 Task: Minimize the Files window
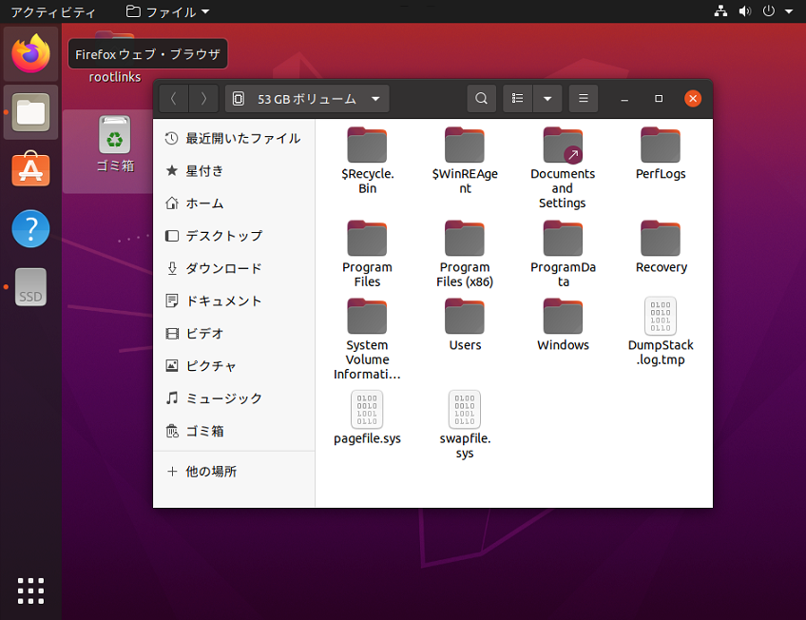[624, 98]
